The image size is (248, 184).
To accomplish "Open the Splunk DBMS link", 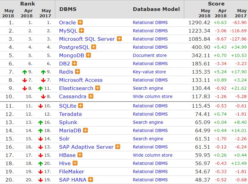I will (x=68, y=122).
